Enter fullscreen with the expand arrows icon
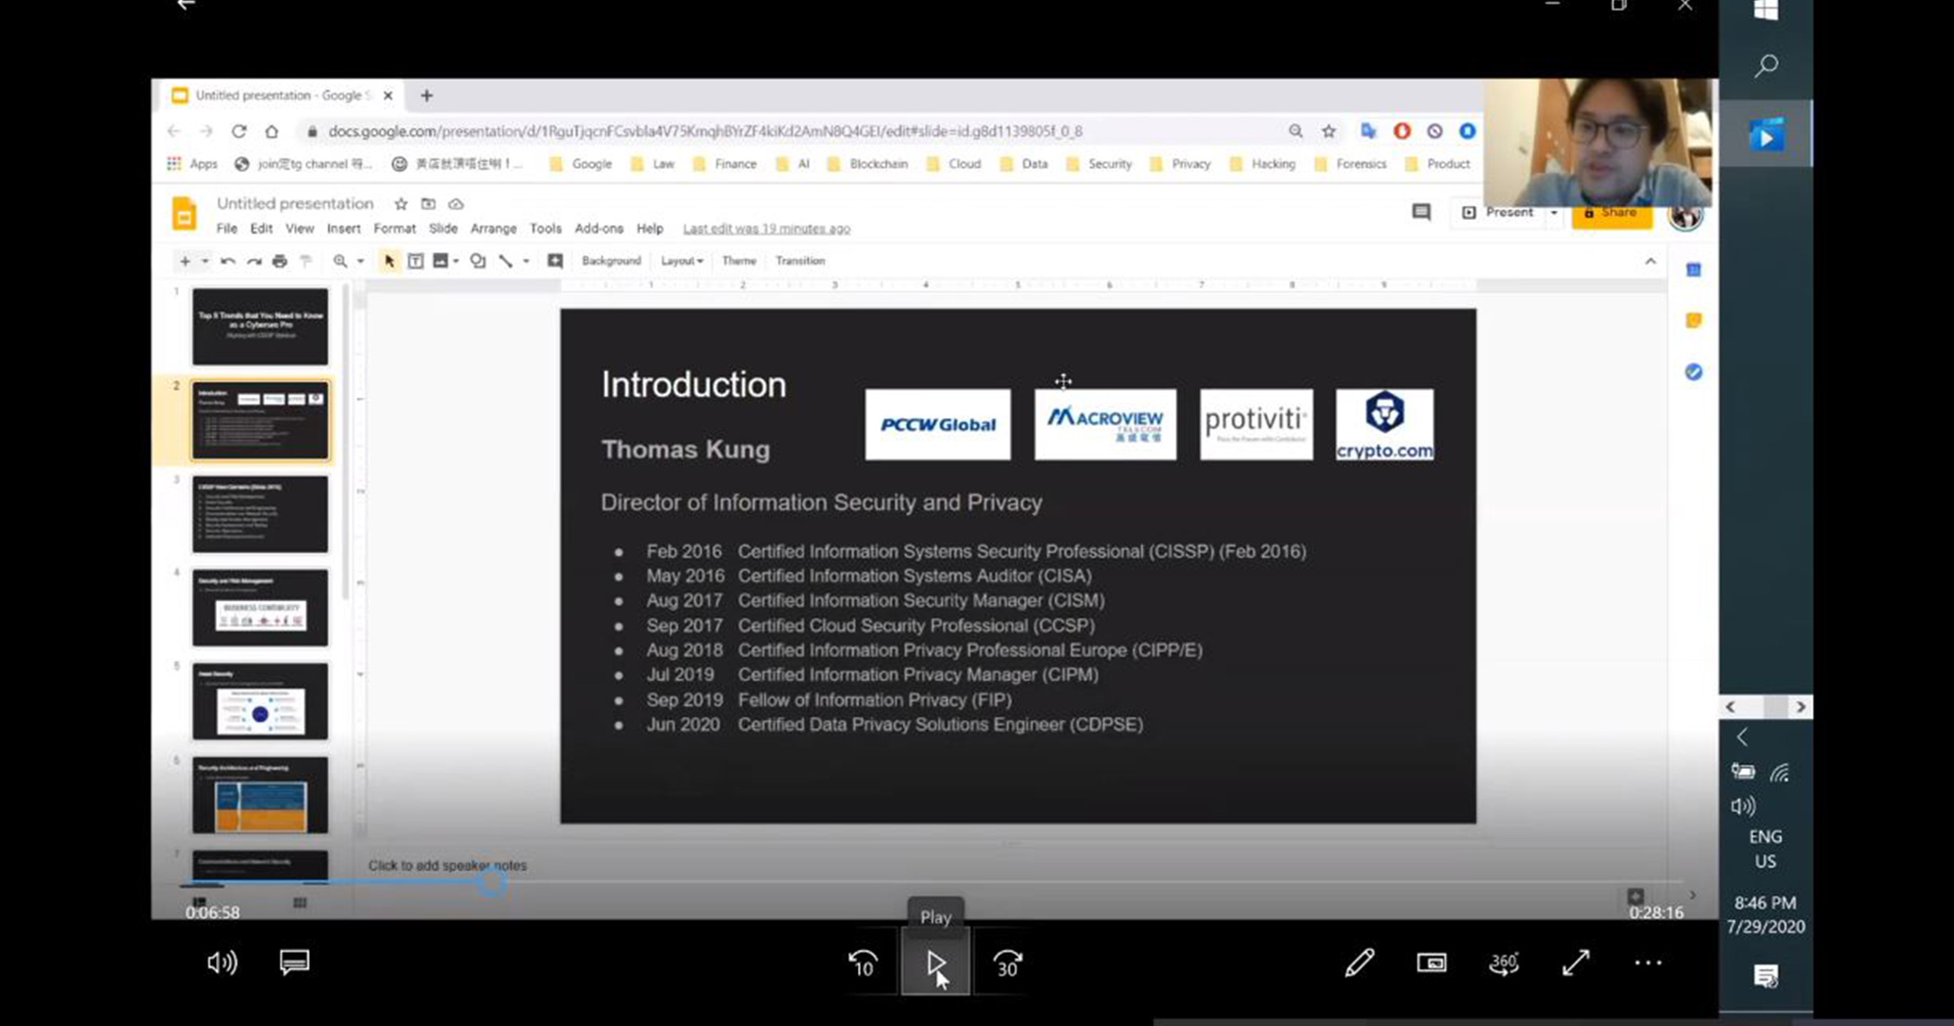The image size is (1954, 1026). 1576,963
